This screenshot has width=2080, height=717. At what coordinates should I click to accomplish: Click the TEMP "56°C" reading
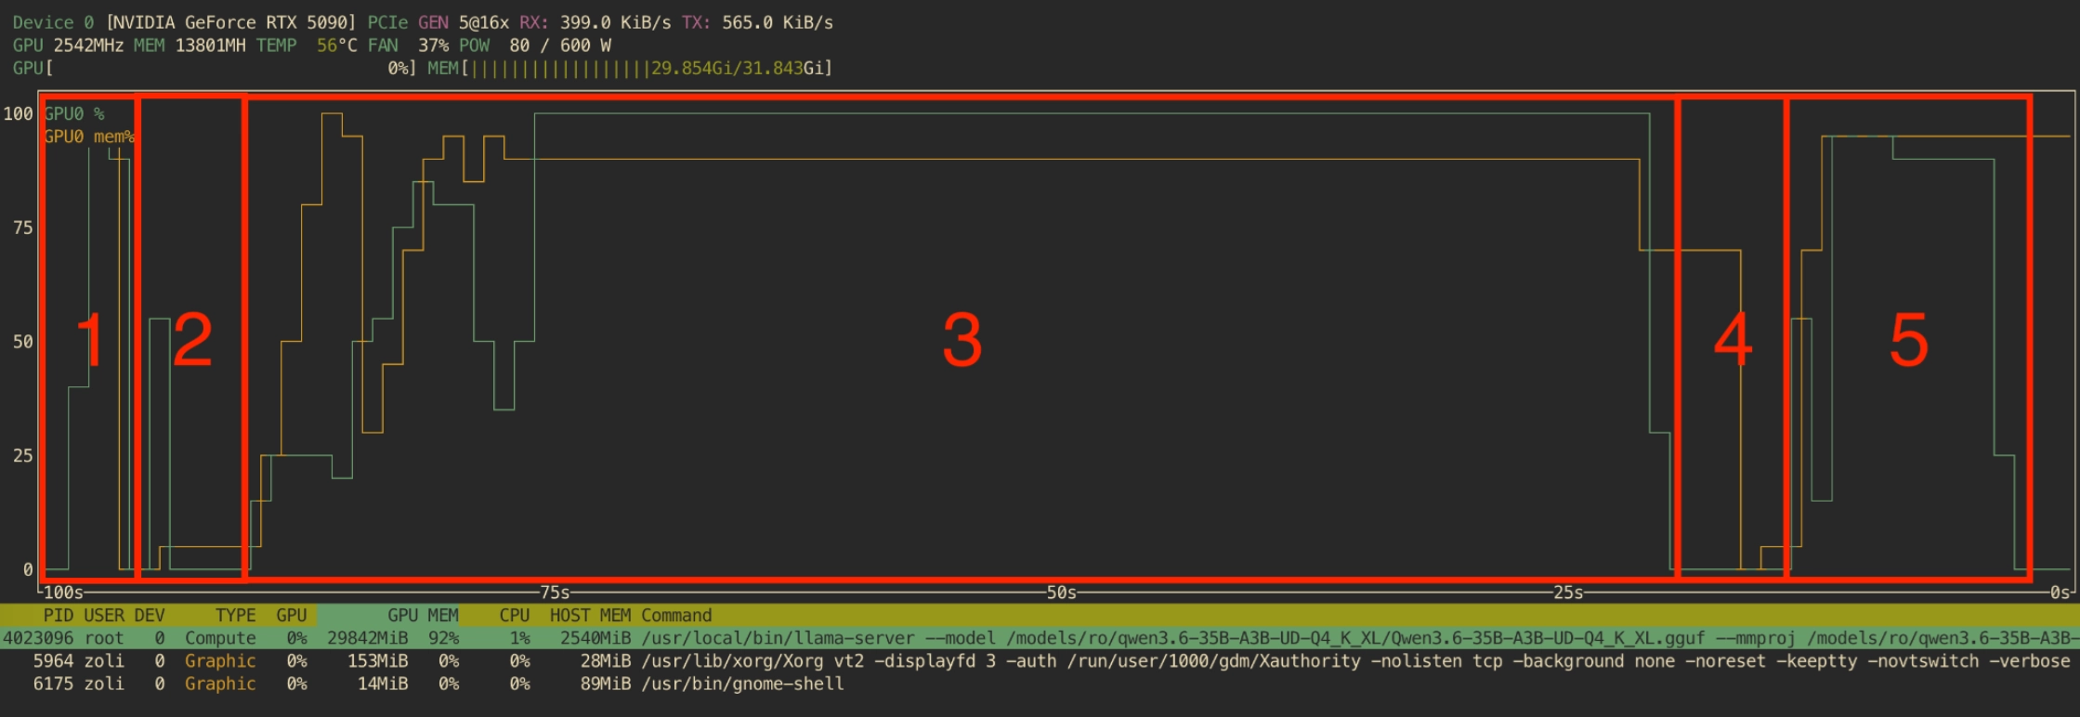(336, 46)
